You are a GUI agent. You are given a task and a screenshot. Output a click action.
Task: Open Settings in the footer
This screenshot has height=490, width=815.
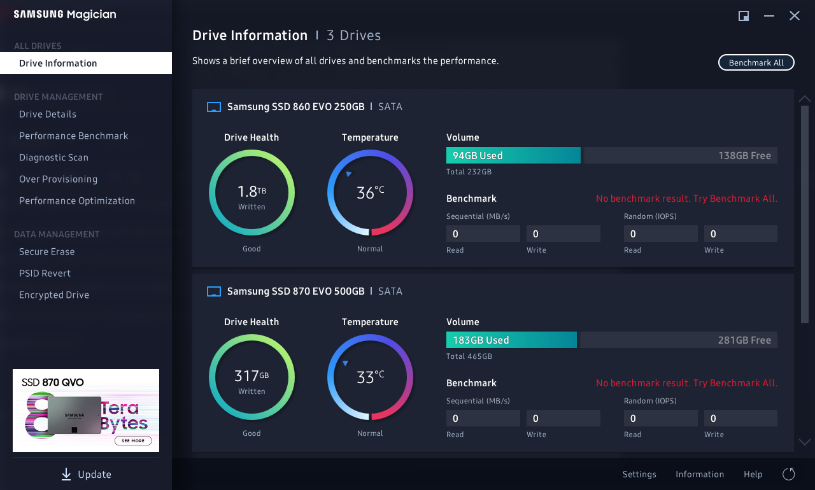(639, 474)
